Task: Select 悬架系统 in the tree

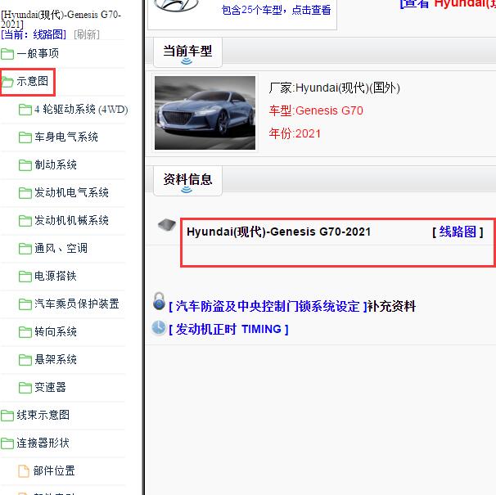Action: 56,360
